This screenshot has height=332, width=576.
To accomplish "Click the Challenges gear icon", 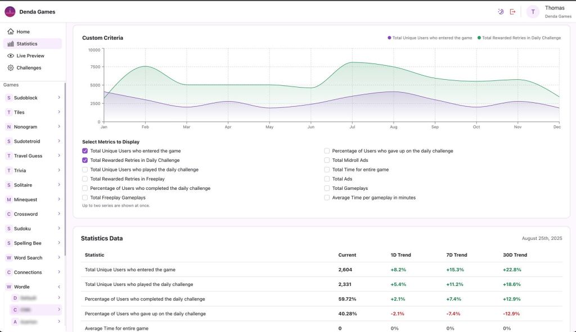I will click(x=11, y=68).
